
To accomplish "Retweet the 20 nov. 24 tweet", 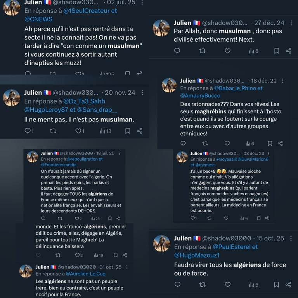I will [x=53, y=131].
